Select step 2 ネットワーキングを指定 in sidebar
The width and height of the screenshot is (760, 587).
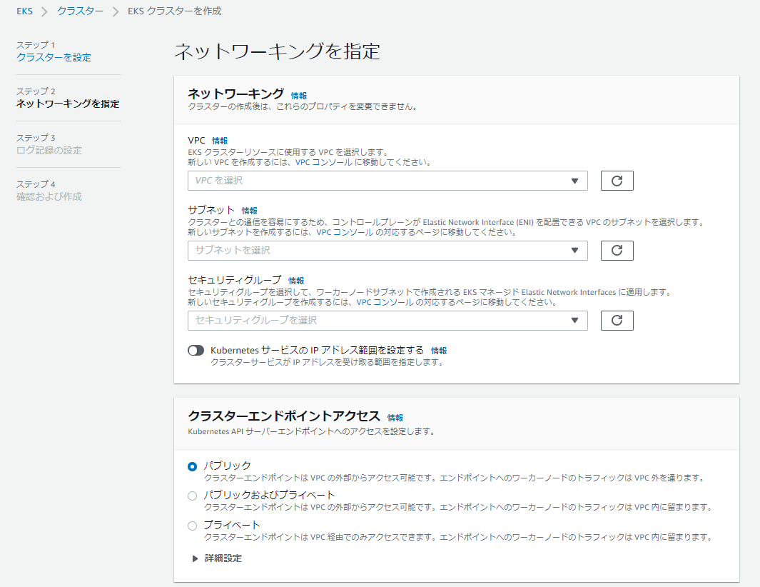click(68, 104)
